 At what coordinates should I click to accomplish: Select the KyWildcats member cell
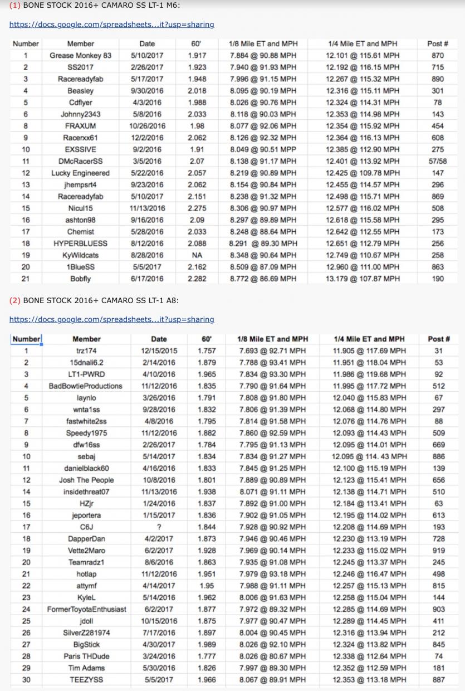coord(81,255)
